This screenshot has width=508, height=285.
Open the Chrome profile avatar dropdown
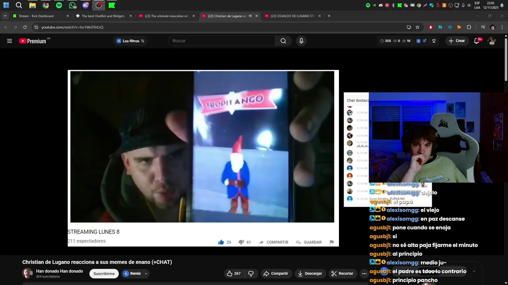(493, 27)
